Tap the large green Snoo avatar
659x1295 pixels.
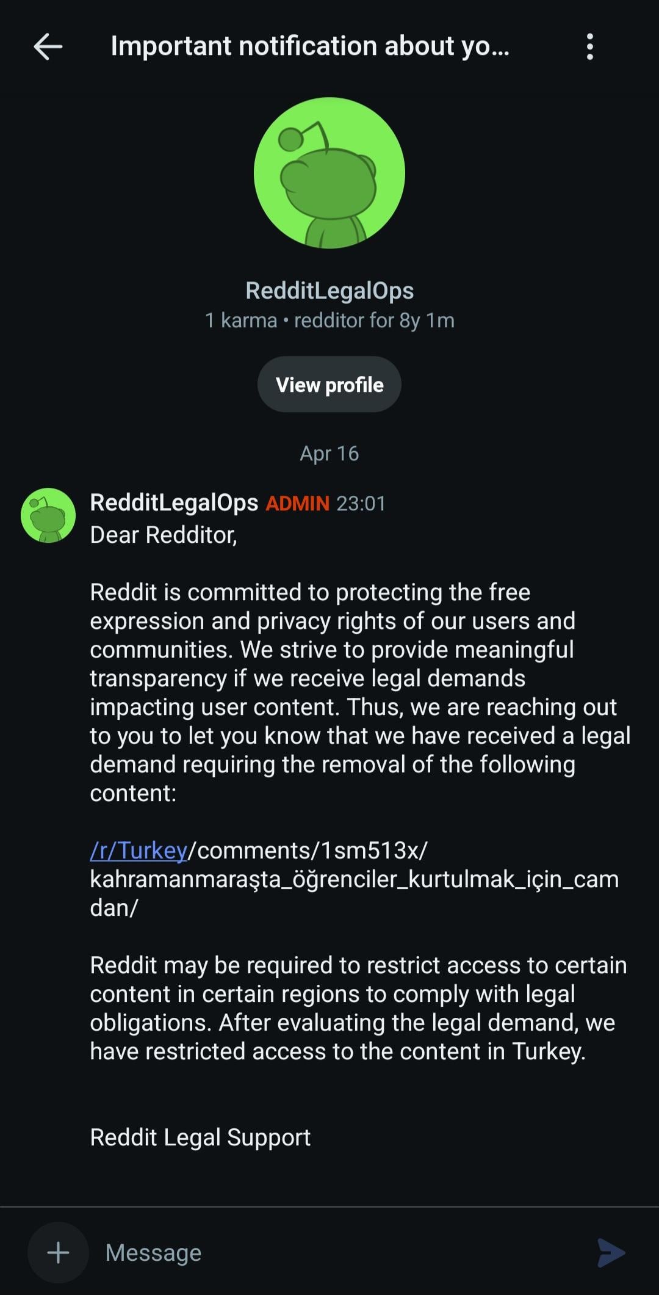pyautogui.click(x=329, y=173)
